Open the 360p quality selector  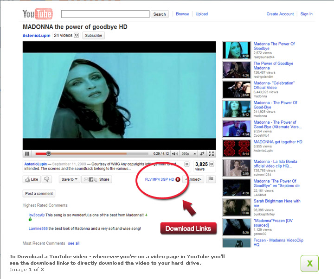[x=185, y=154]
